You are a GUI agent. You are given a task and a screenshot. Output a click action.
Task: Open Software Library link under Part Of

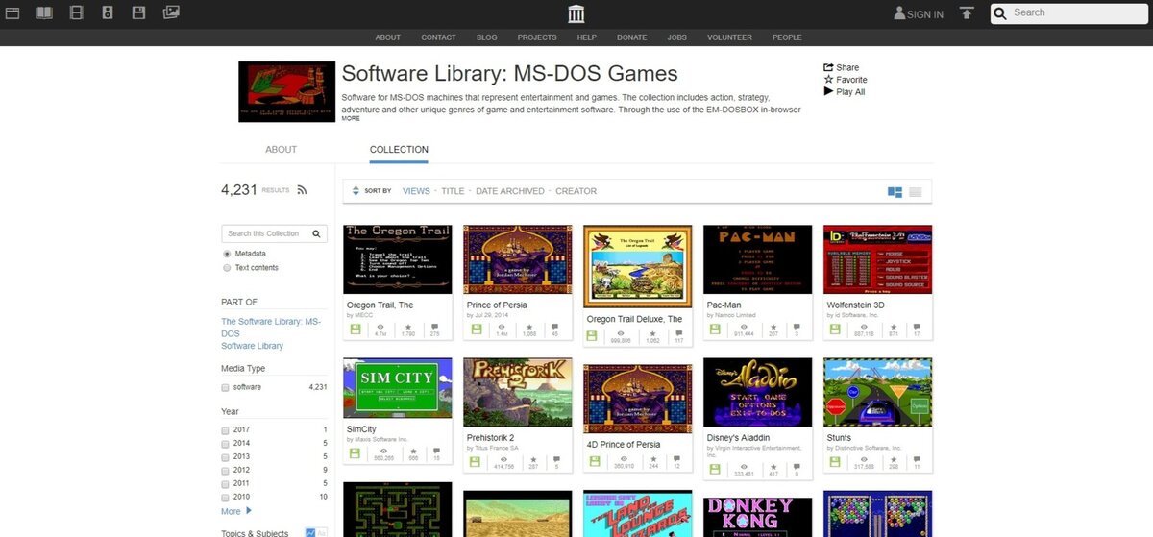click(252, 346)
